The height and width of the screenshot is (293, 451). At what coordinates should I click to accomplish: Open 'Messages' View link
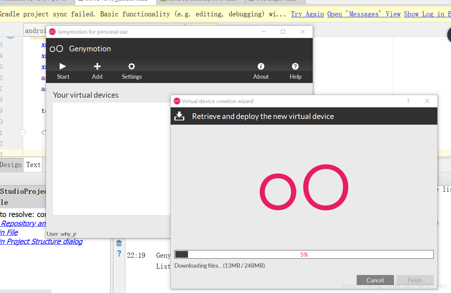point(364,14)
